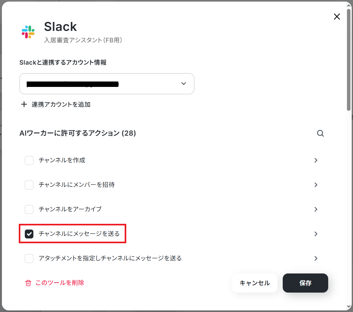Click the dialog vertical scrollbar

349,60
